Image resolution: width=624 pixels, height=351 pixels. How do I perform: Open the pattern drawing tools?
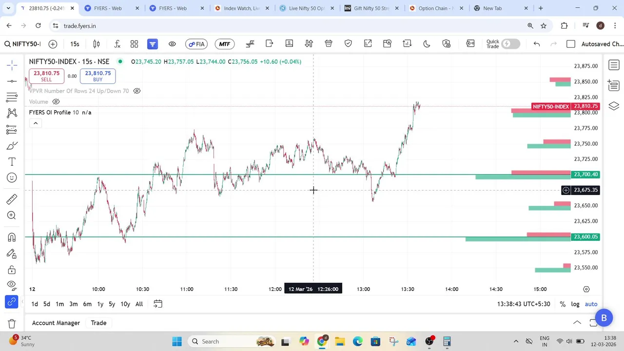pyautogui.click(x=12, y=113)
